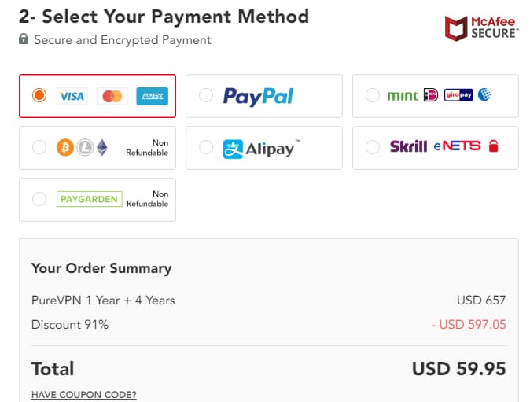Click the Mint payment logo
This screenshot has width=530, height=402.
[x=403, y=96]
